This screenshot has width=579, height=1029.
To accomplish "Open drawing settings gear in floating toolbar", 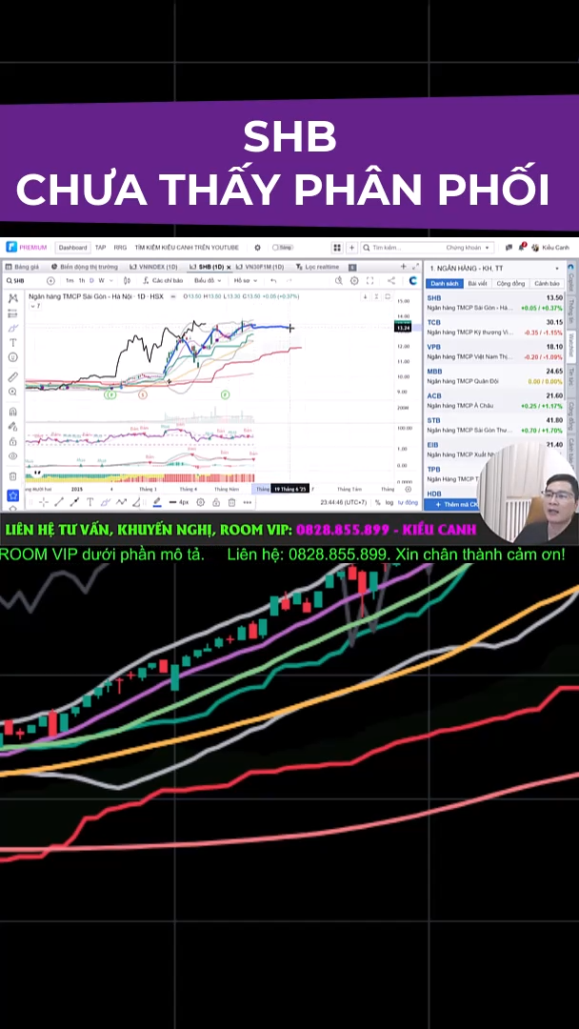I will (200, 502).
